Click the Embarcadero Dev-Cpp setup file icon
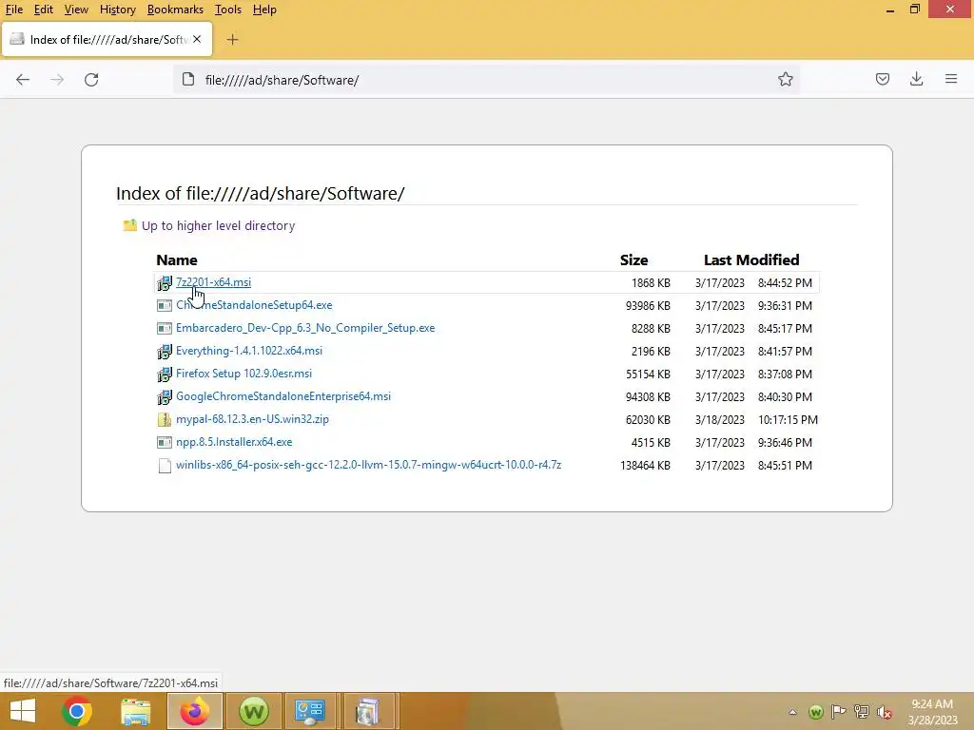This screenshot has height=730, width=974. 164,328
